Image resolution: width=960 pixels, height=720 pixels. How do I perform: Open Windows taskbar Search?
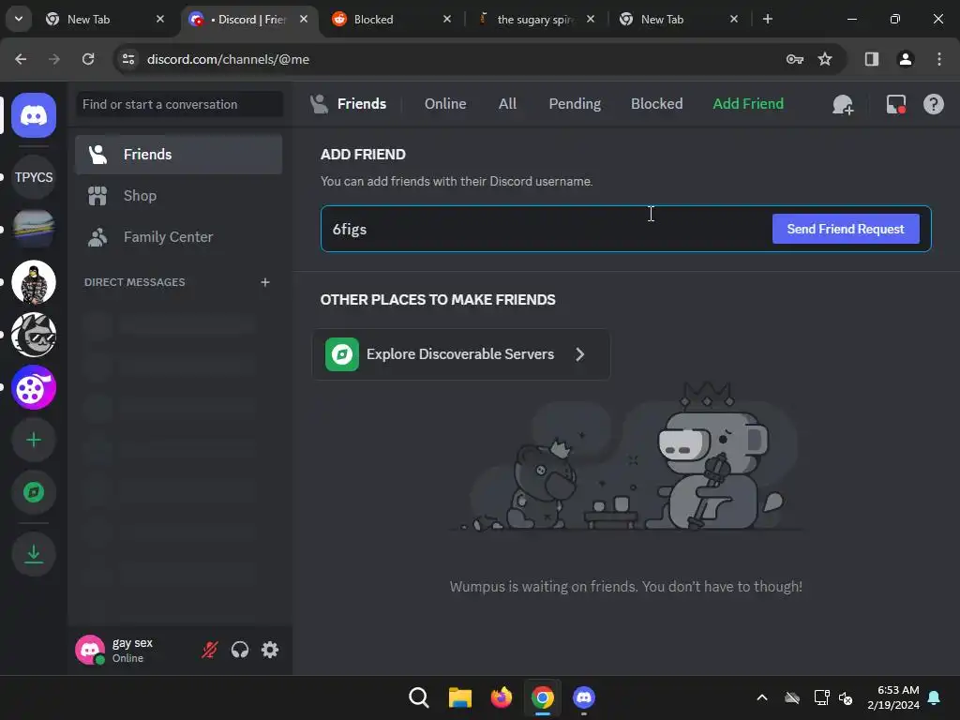coord(419,697)
